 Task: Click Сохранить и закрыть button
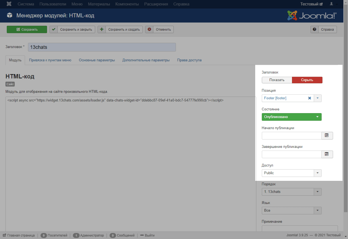click(x=72, y=29)
